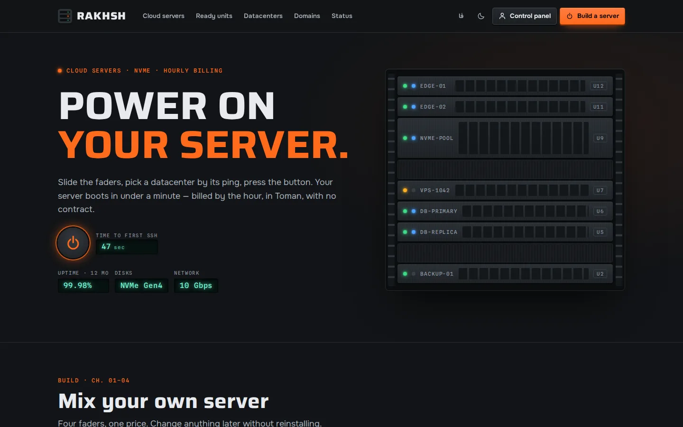Click the U7 rack position tag
Screen dimensions: 683x427
tap(600, 190)
